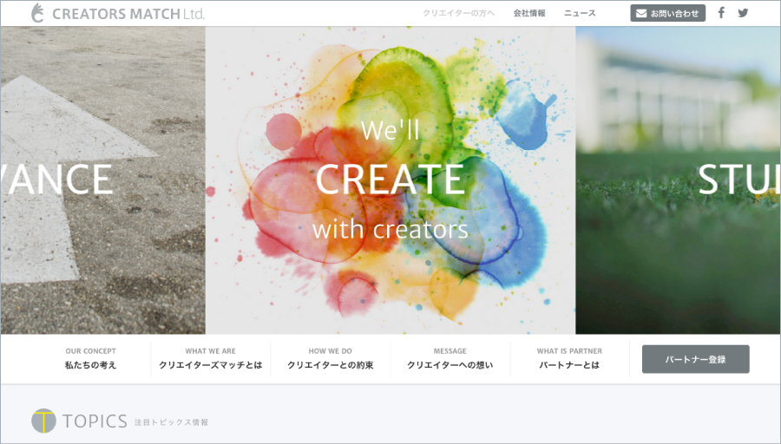Click the TOPICS section heading
The width and height of the screenshot is (781, 444).
click(x=95, y=421)
